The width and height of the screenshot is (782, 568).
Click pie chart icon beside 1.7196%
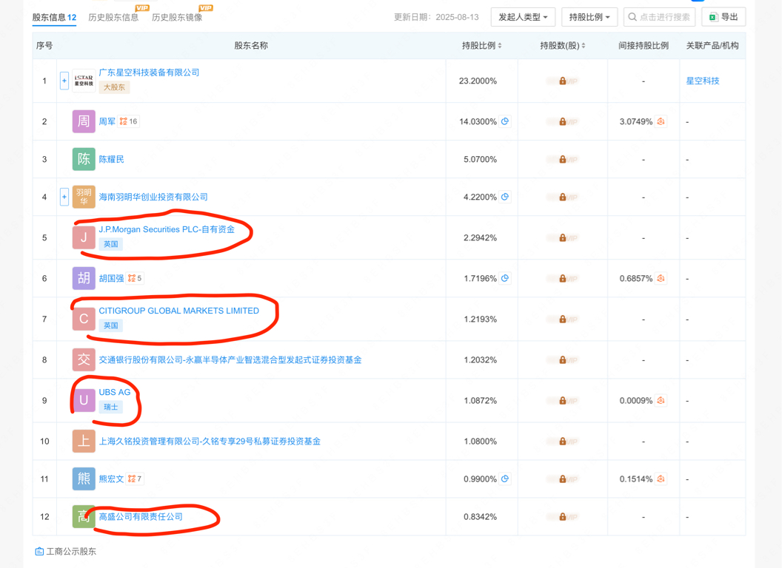pyautogui.click(x=505, y=277)
